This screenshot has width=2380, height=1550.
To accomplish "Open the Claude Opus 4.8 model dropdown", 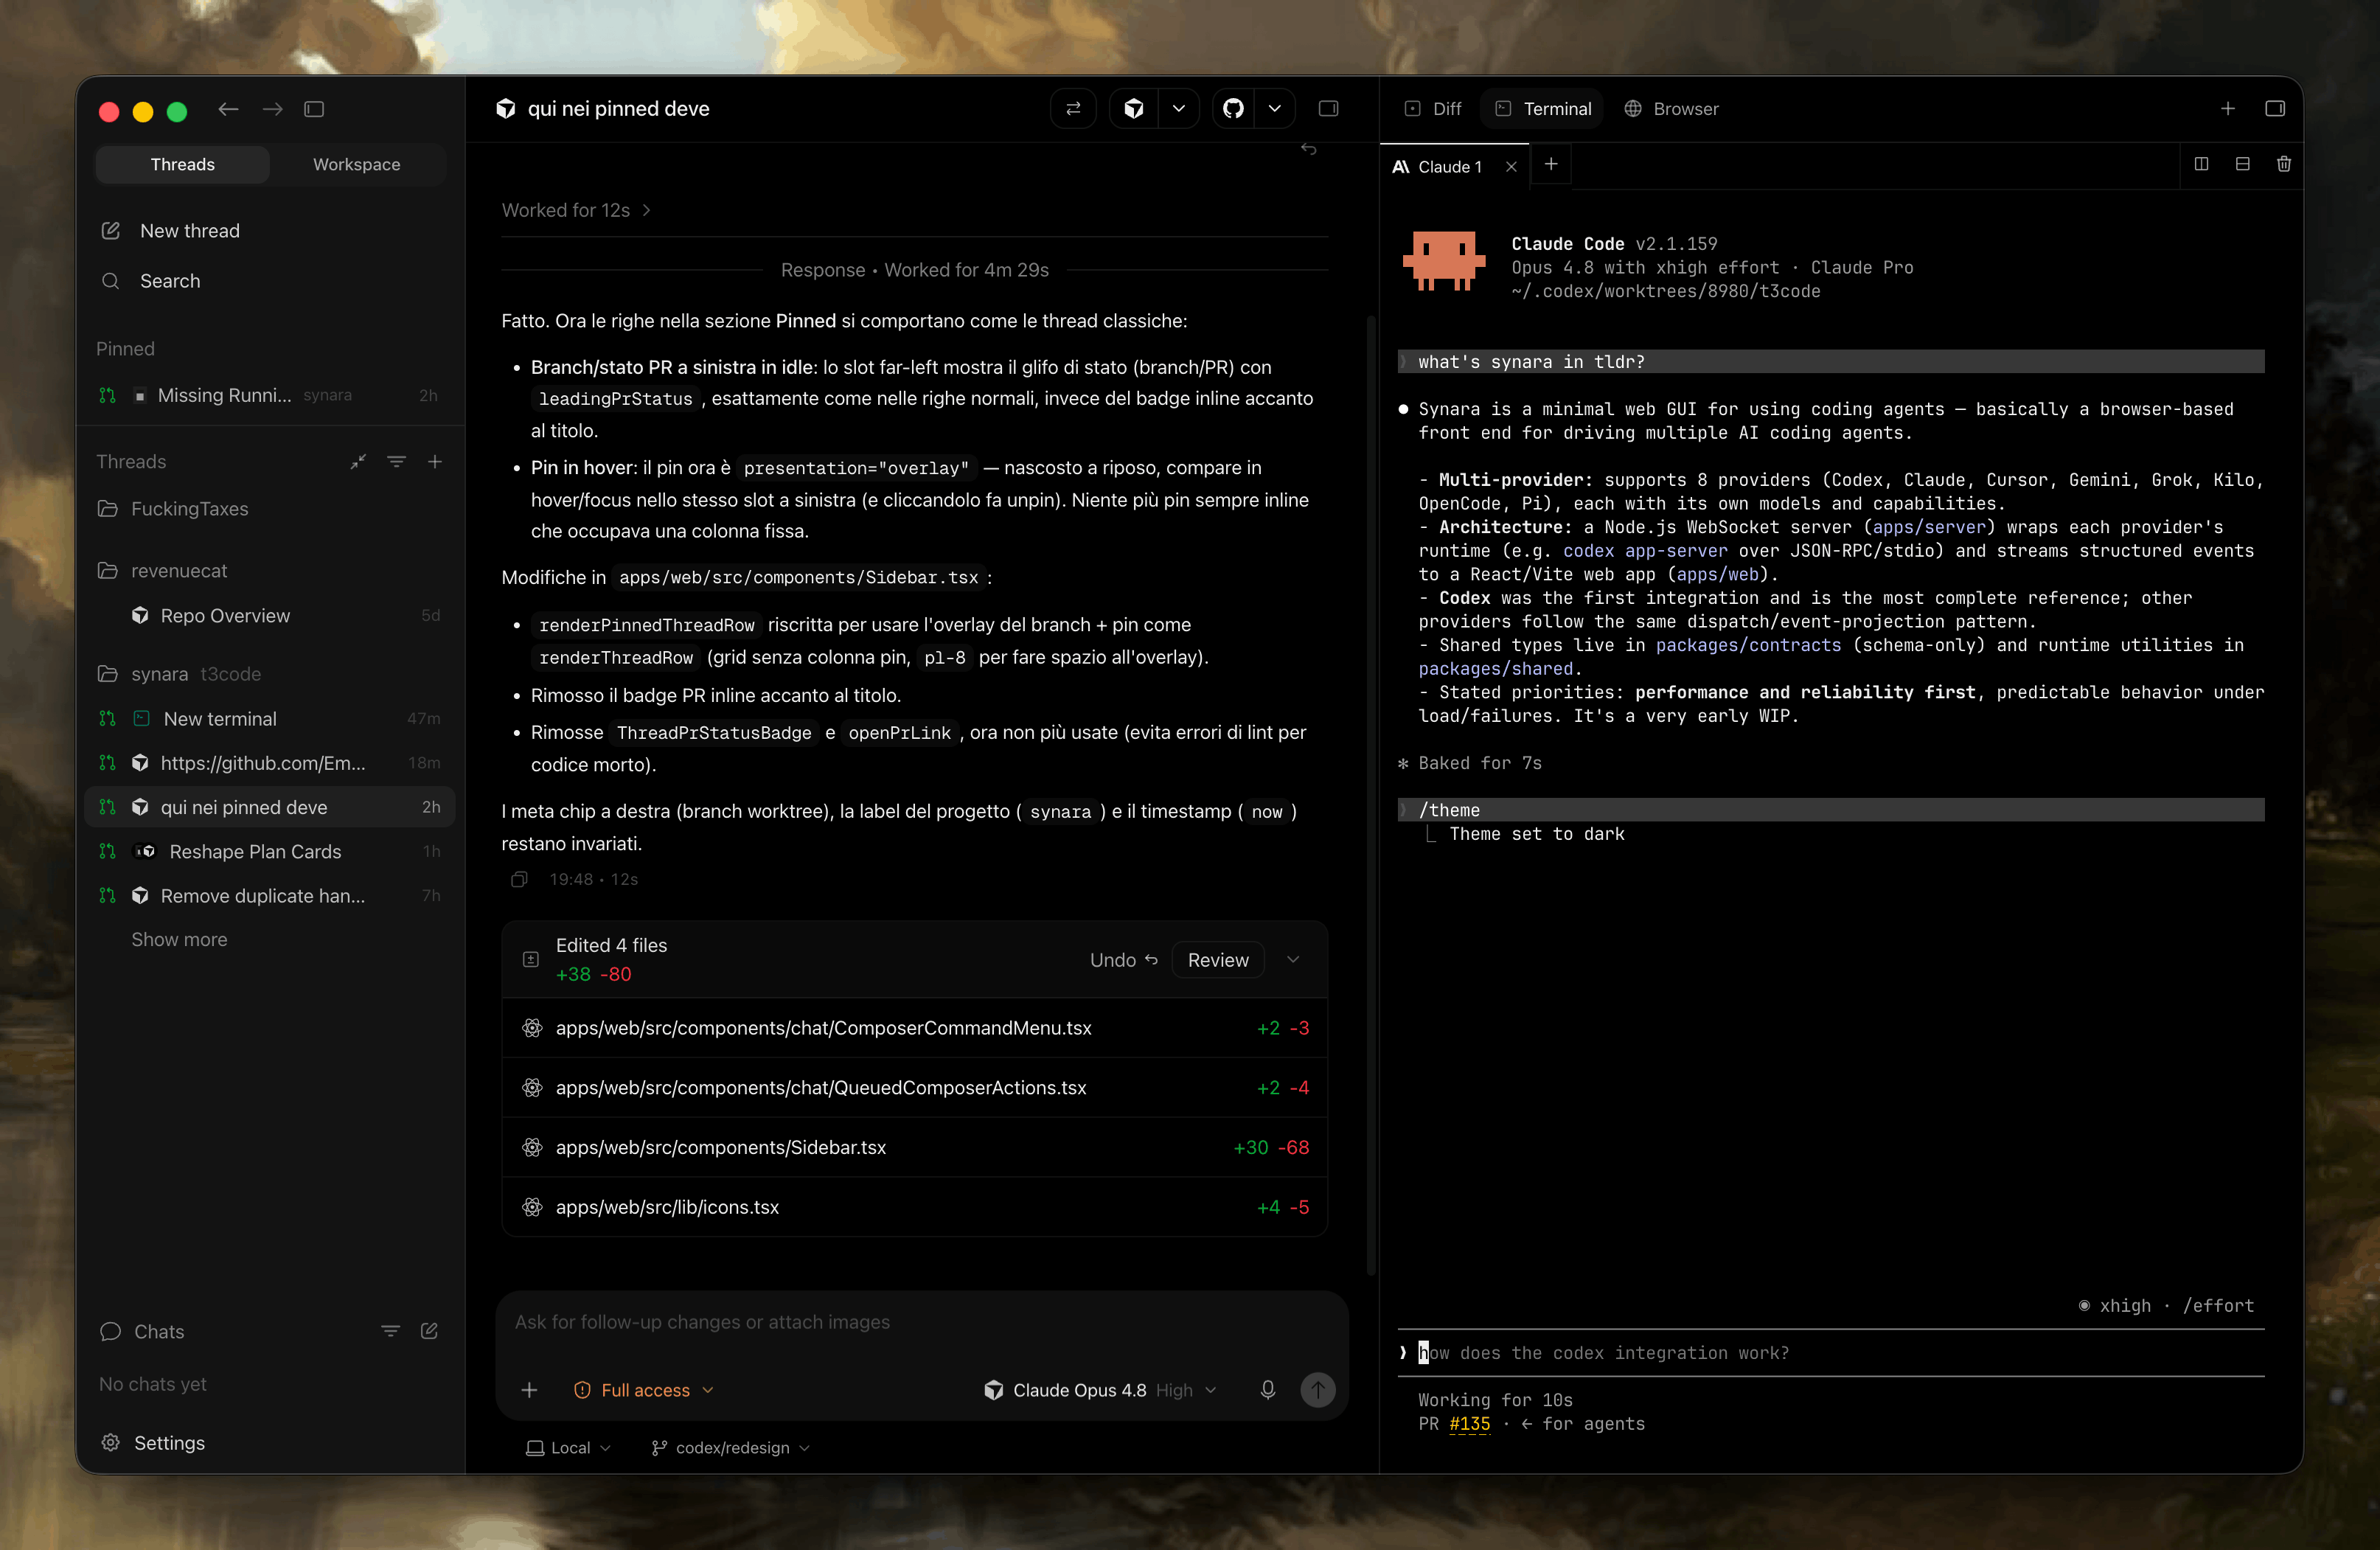I will click(x=1100, y=1390).
